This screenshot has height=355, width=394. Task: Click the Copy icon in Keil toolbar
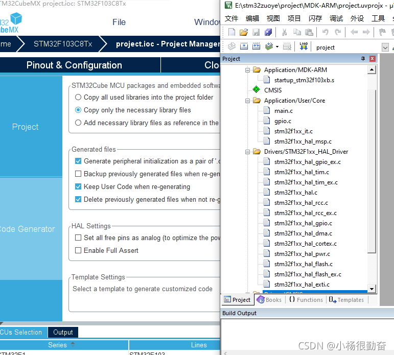pyautogui.click(x=297, y=32)
